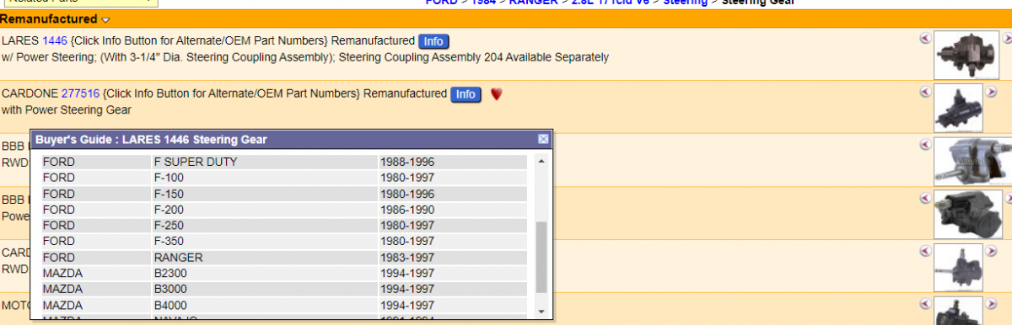Open the LARES 1446 part number link

[53, 40]
